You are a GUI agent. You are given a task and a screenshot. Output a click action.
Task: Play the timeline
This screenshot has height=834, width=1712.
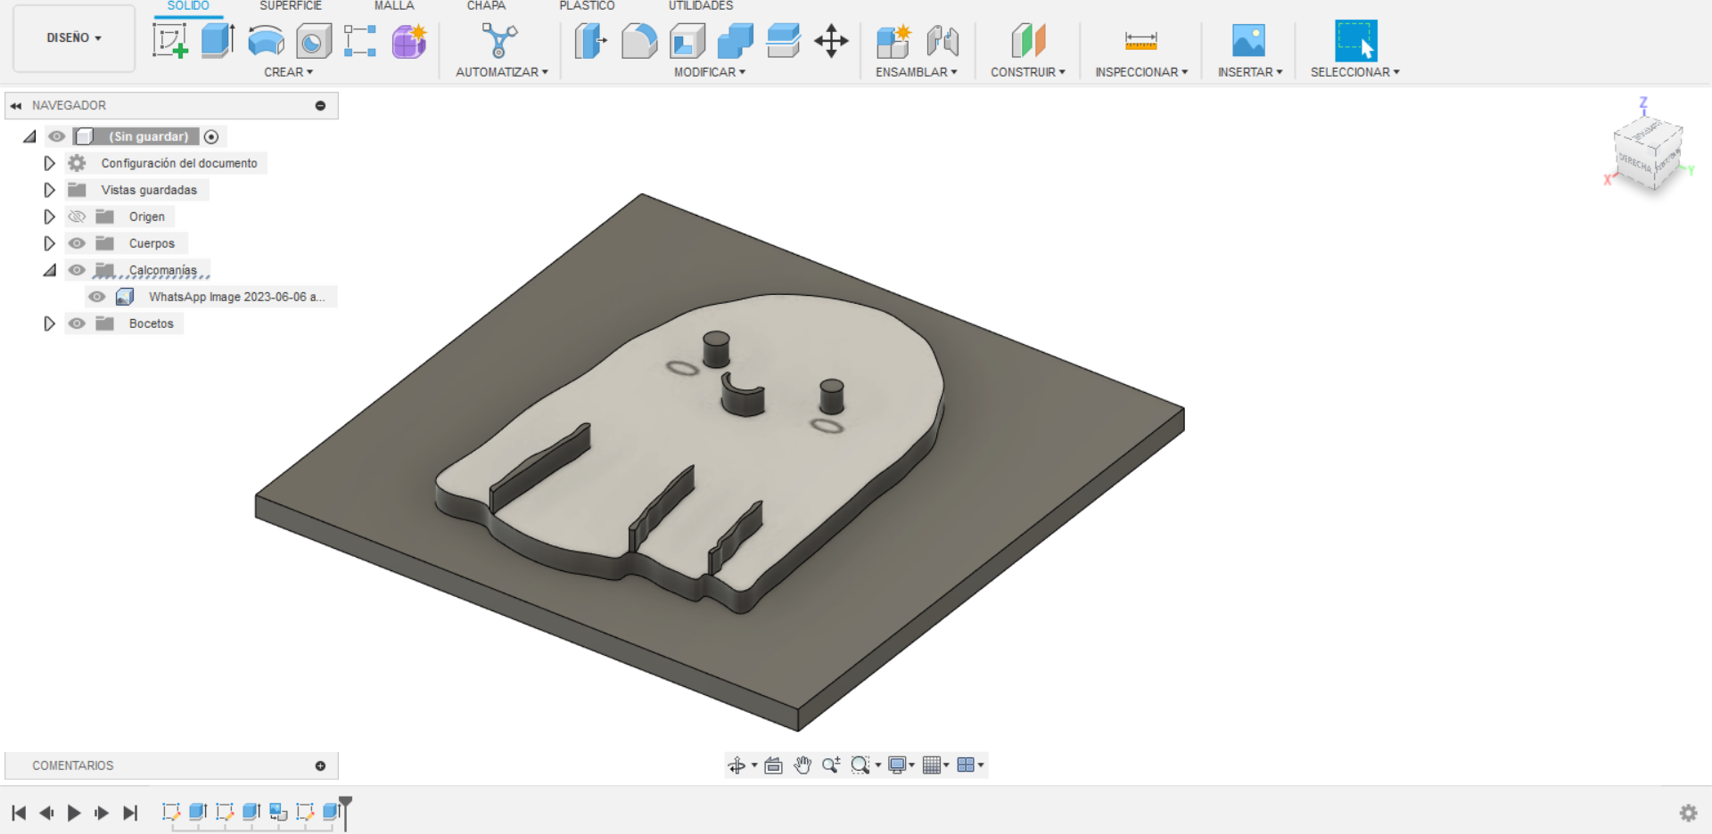(74, 813)
